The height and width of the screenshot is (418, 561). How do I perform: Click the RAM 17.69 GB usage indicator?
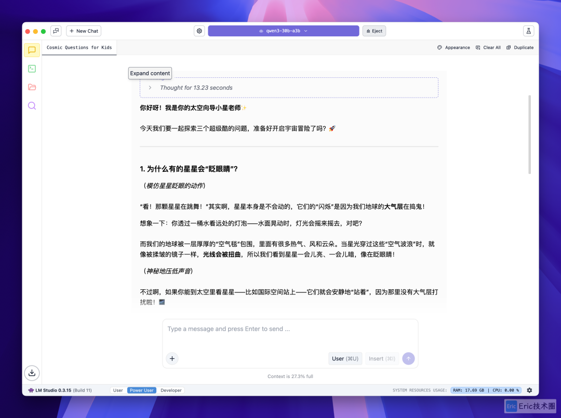pos(469,390)
